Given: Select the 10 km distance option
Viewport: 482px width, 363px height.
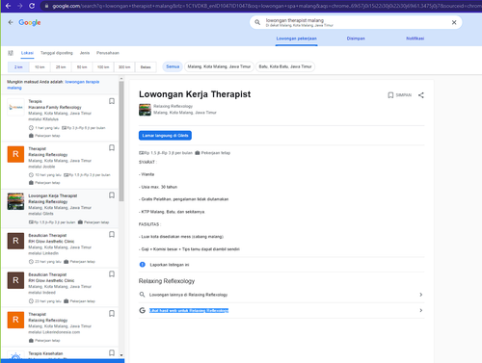Looking at the screenshot, I should (x=40, y=67).
